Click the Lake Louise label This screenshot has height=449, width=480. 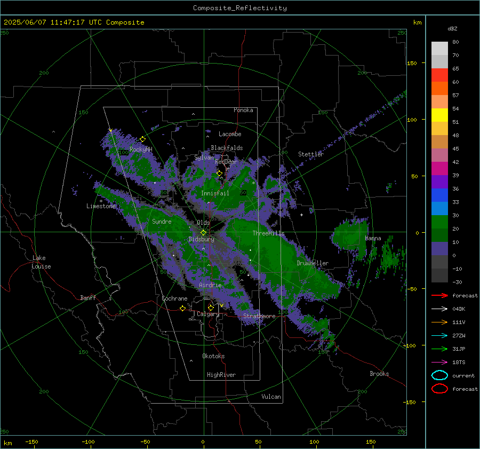pos(41,262)
